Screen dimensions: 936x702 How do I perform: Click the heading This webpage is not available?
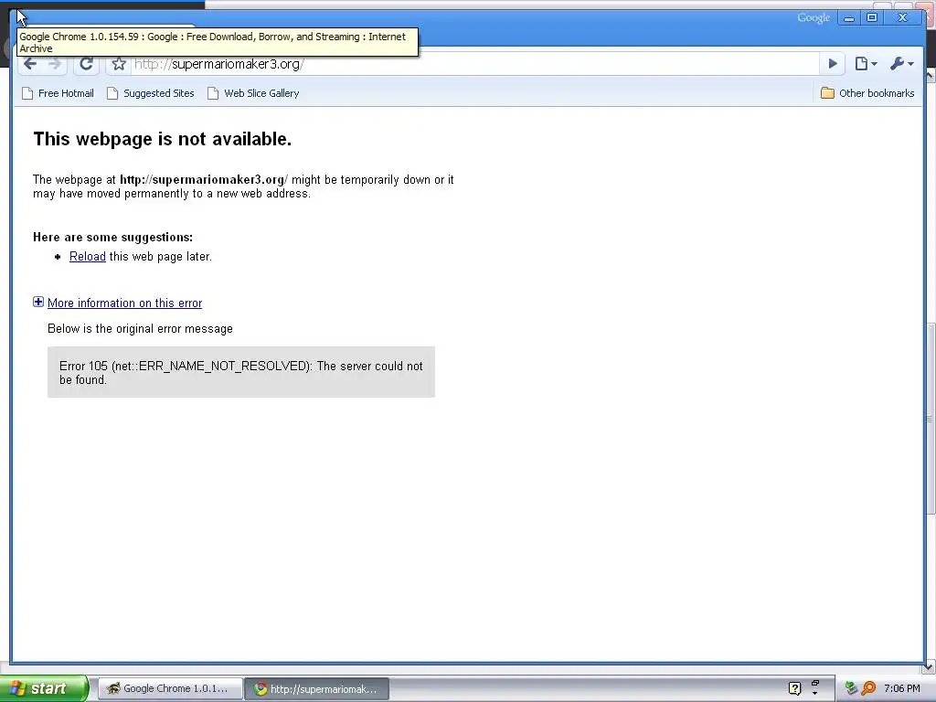[163, 139]
